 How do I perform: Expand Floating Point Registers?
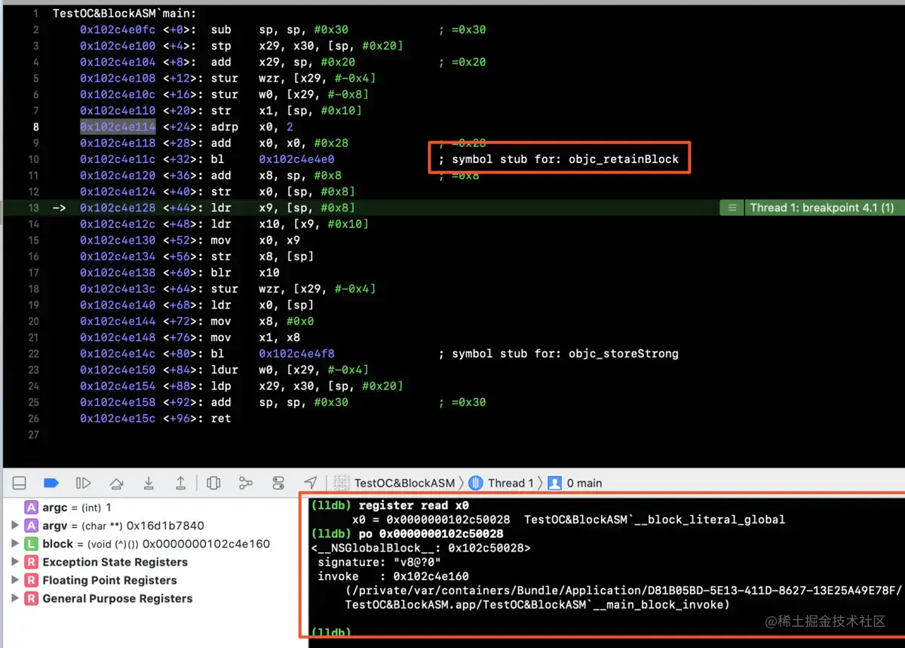[16, 580]
